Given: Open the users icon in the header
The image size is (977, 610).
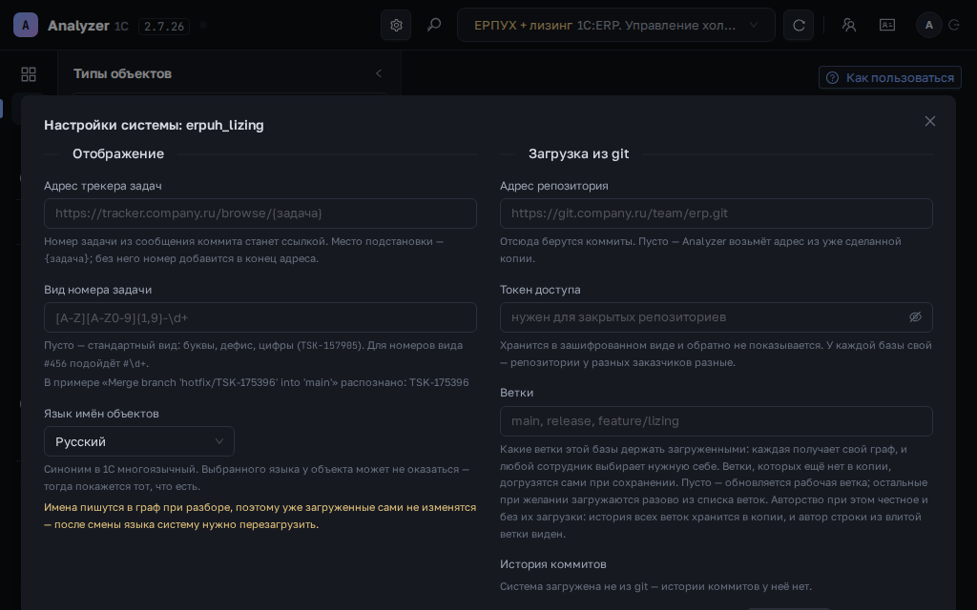Looking at the screenshot, I should coord(848,25).
